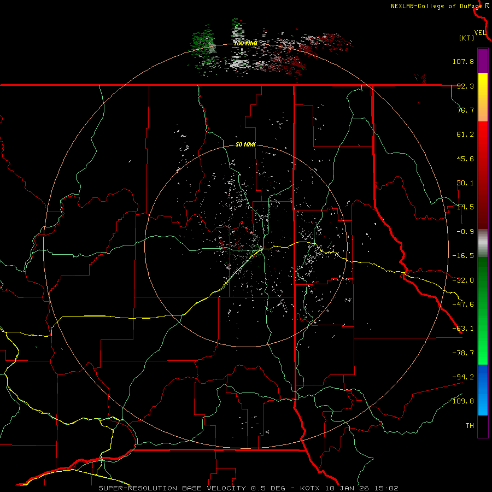This screenshot has width=492, height=492.
Task: Click the 14.5 velocity scale value
Action: [x=465, y=207]
